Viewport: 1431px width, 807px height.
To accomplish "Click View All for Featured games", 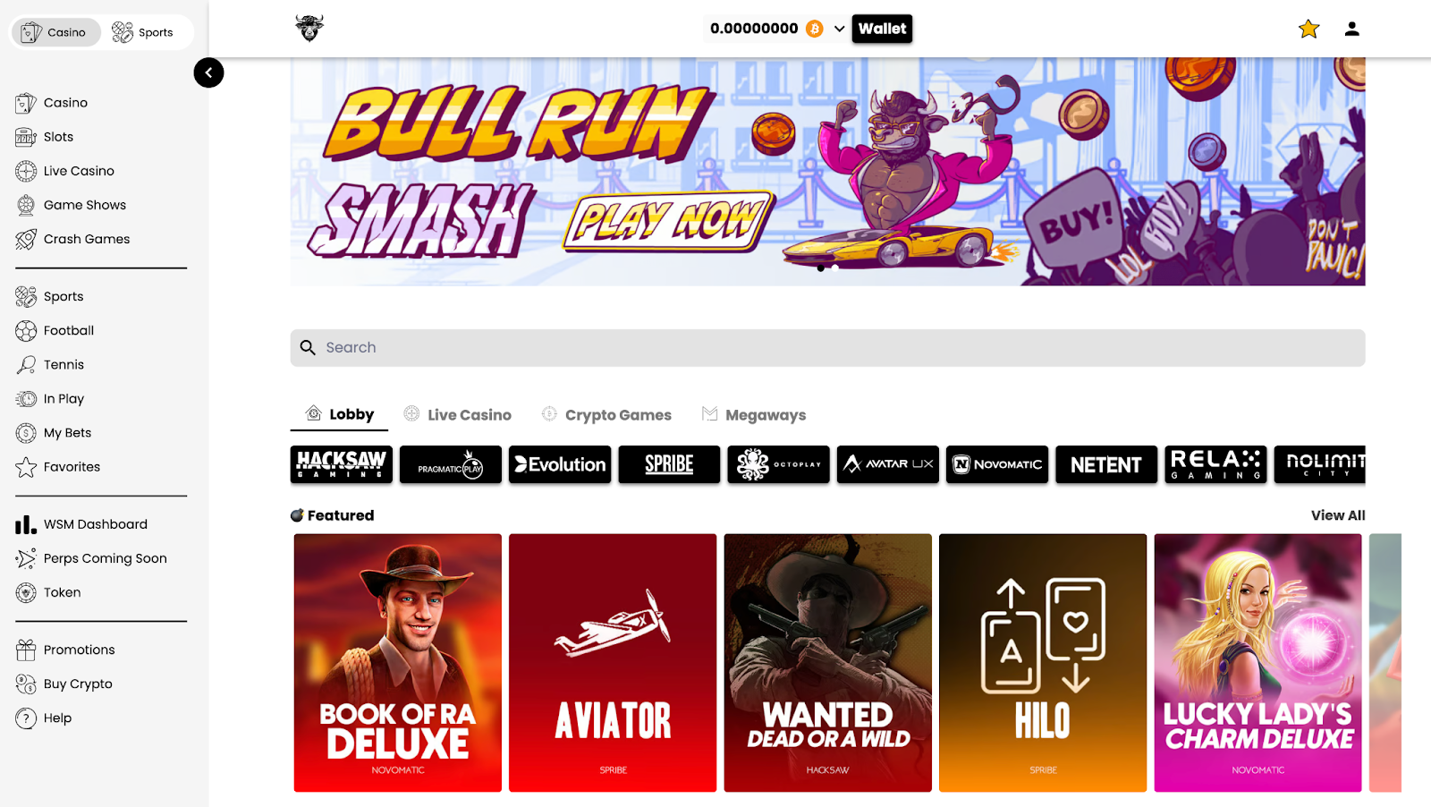I will point(1338,515).
